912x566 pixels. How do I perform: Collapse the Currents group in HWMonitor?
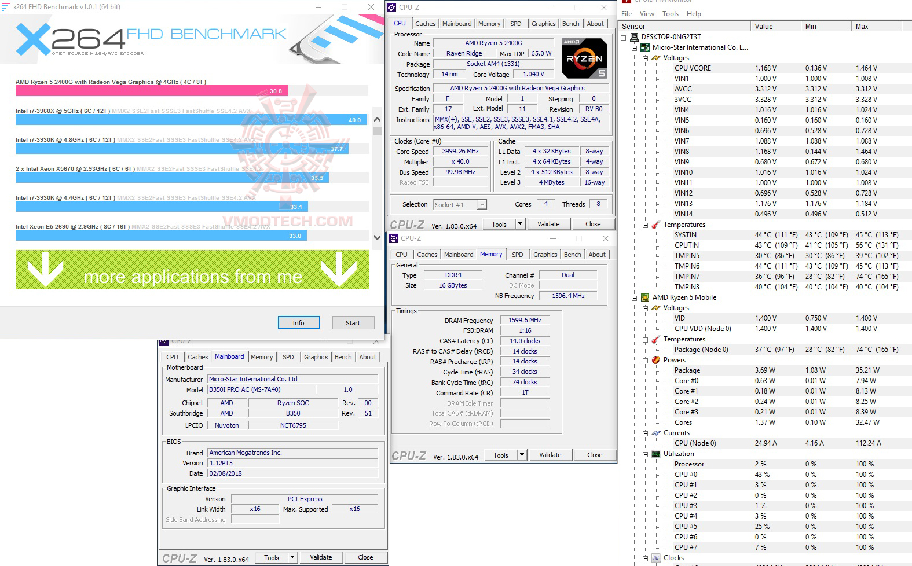645,433
